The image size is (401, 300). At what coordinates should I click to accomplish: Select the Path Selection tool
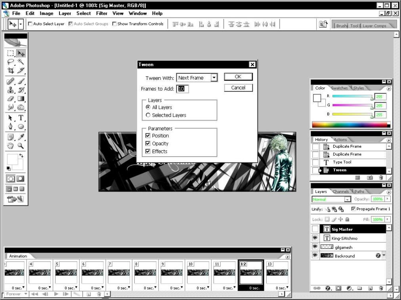10,118
